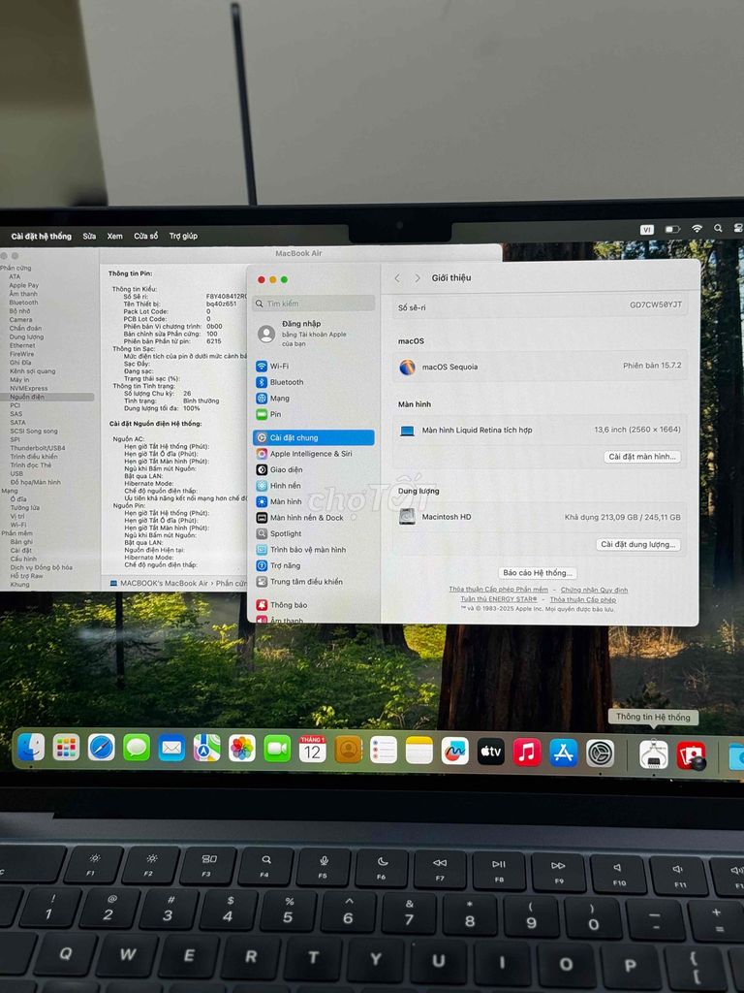Image resolution: width=744 pixels, height=993 pixels.
Task: Open Freeform app in the Dock
Action: coord(455,752)
